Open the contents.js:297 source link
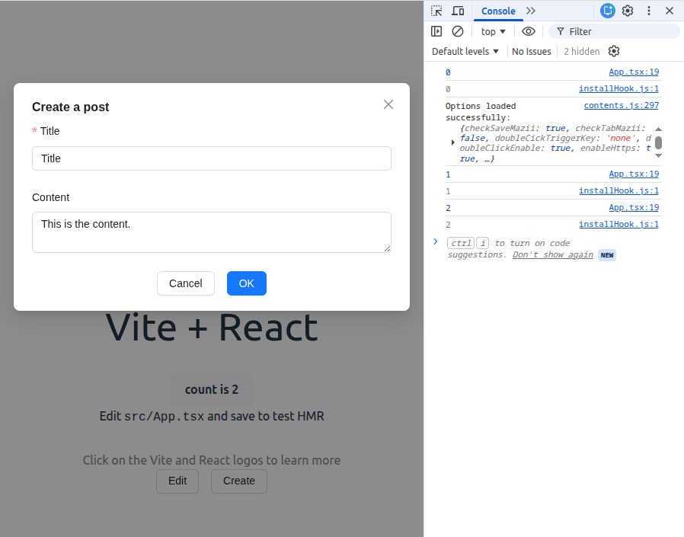The width and height of the screenshot is (684, 537). pos(621,106)
